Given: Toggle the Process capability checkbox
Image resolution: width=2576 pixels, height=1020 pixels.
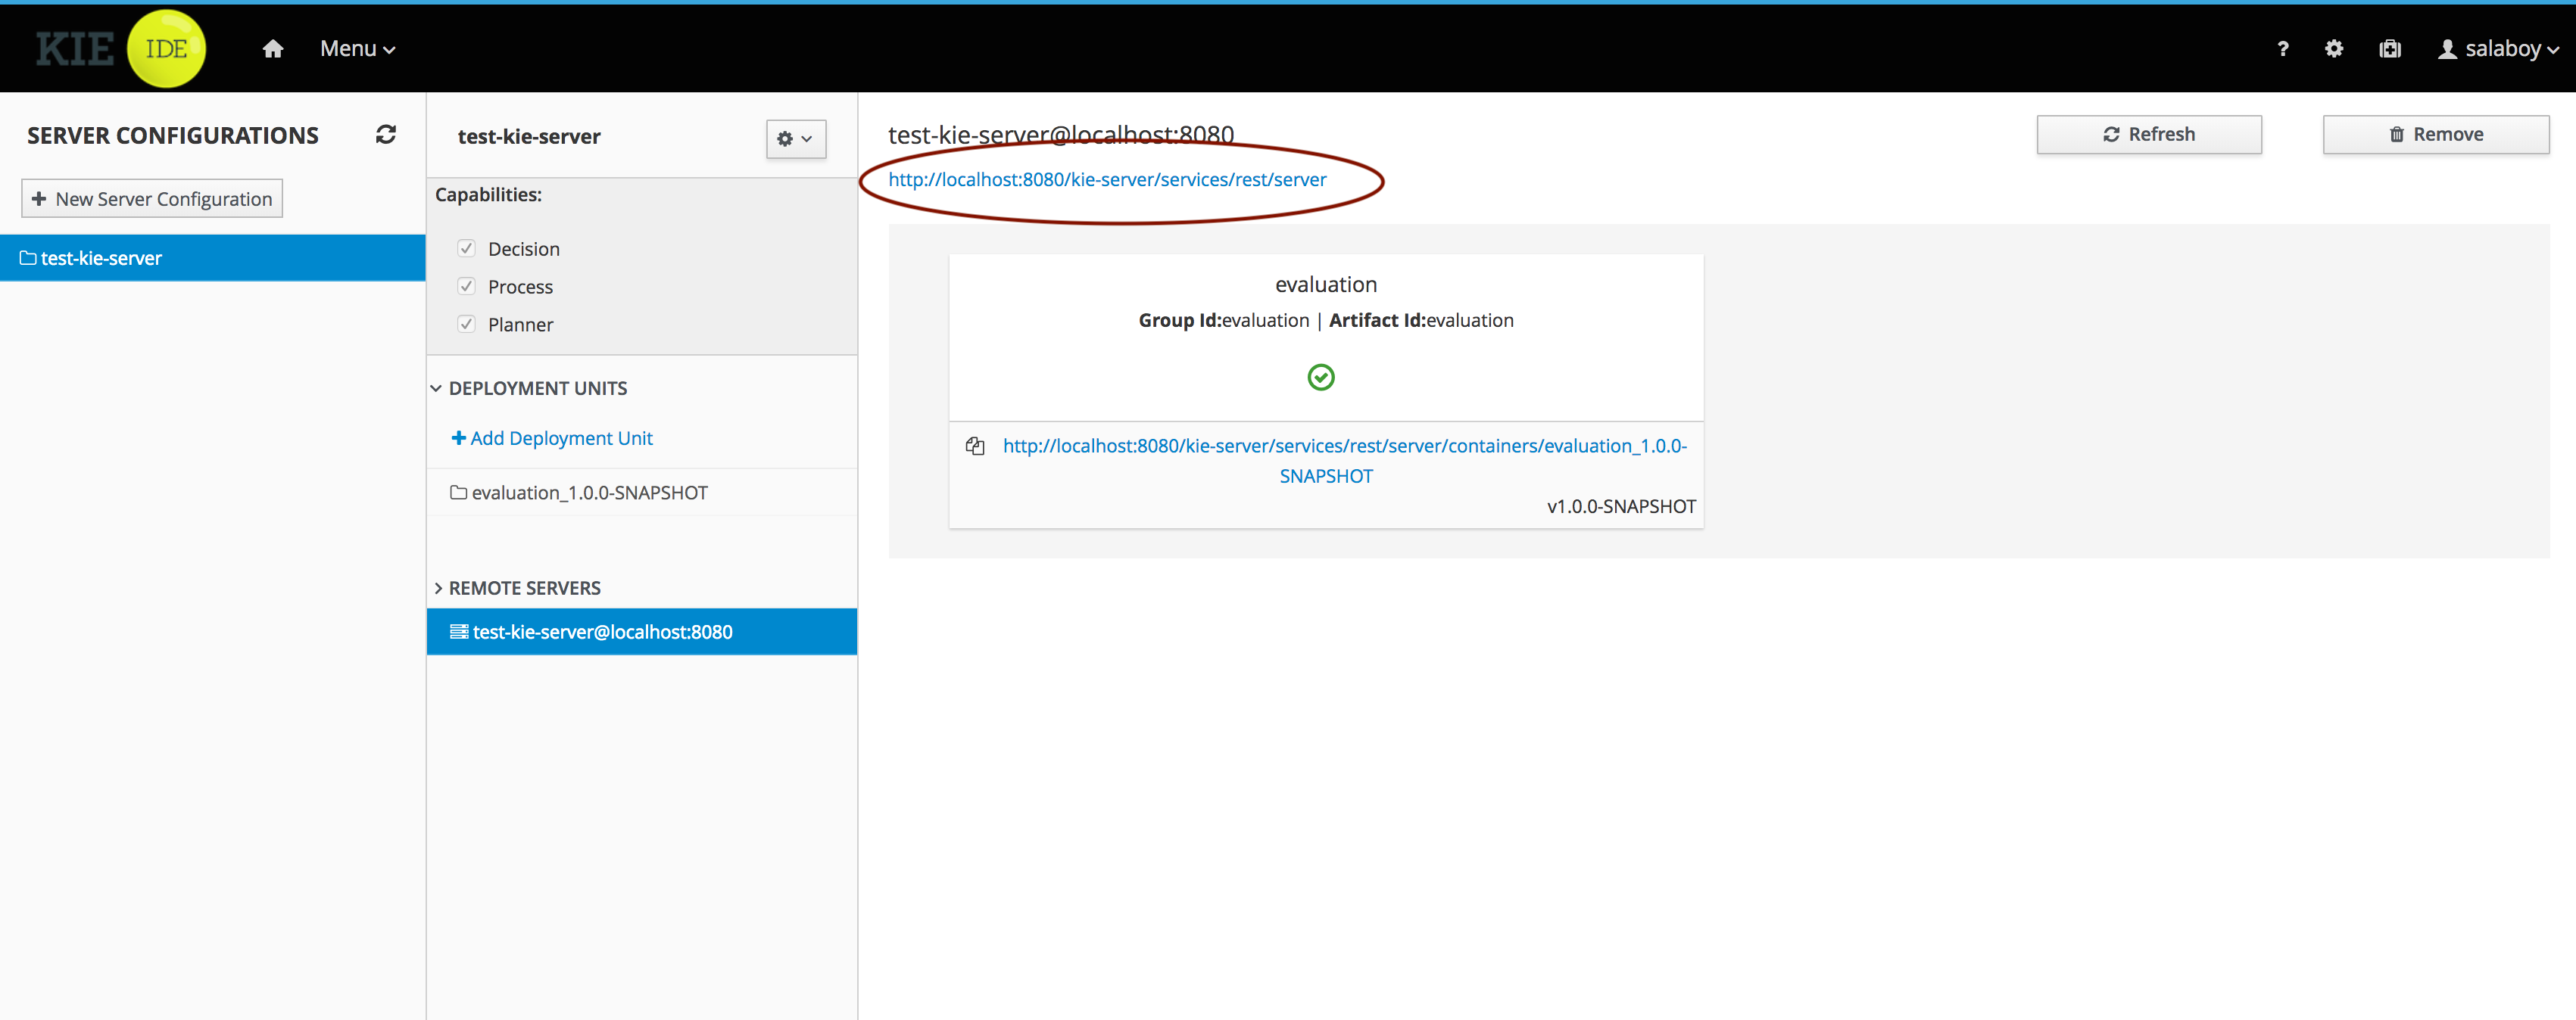Looking at the screenshot, I should (466, 287).
